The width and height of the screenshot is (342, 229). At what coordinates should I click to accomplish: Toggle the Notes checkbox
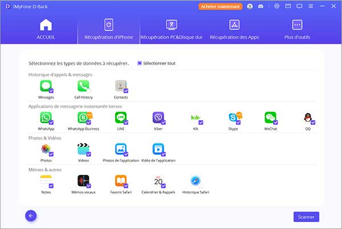(x=51, y=186)
